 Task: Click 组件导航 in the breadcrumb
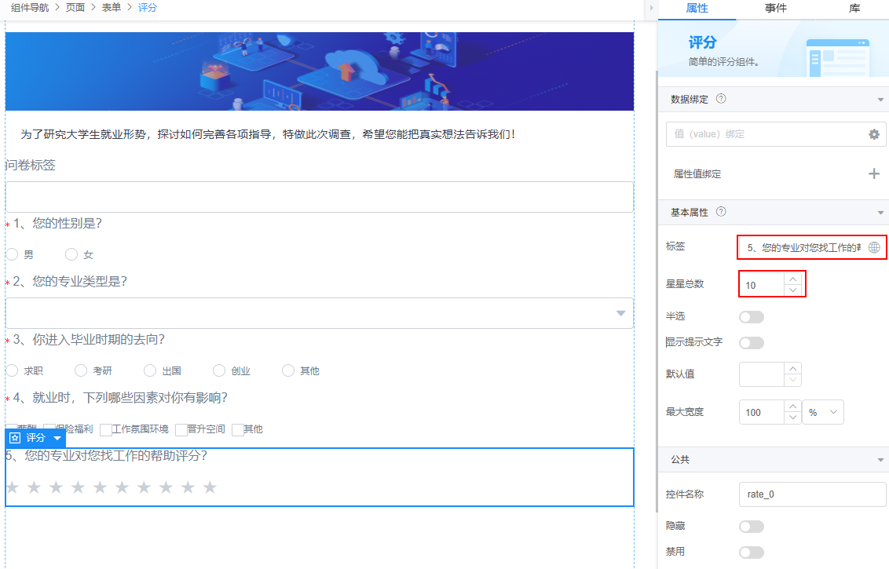pos(30,7)
